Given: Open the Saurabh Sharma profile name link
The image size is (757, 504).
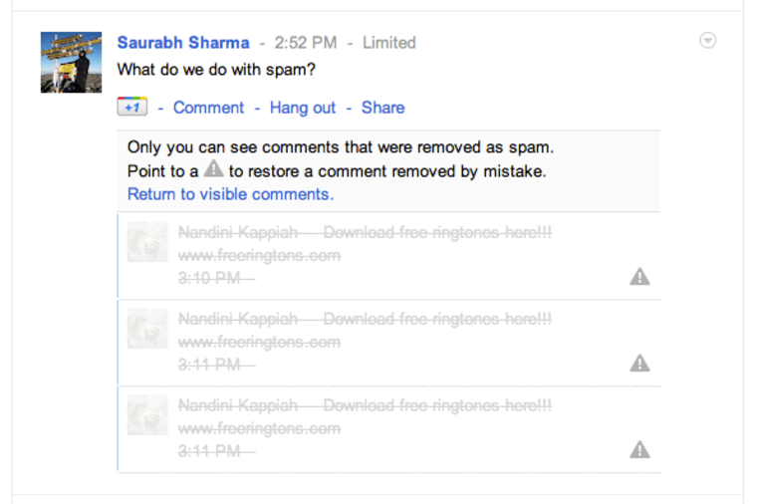Looking at the screenshot, I should pyautogui.click(x=183, y=43).
